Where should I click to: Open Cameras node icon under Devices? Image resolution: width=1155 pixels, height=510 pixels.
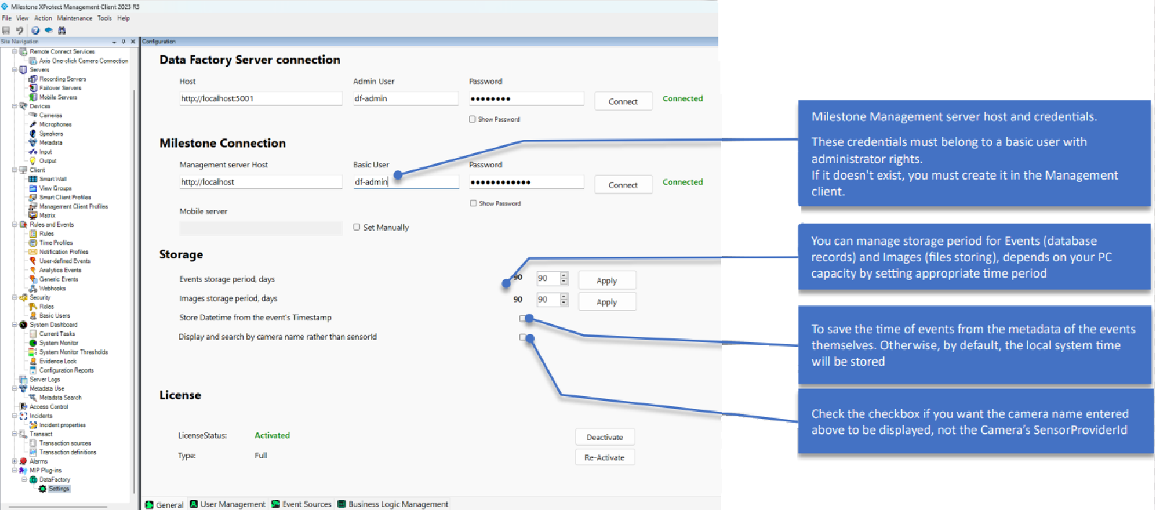[x=33, y=115]
